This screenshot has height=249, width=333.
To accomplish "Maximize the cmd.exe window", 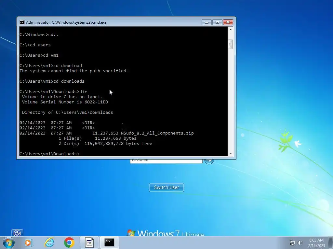I will pyautogui.click(x=217, y=22).
